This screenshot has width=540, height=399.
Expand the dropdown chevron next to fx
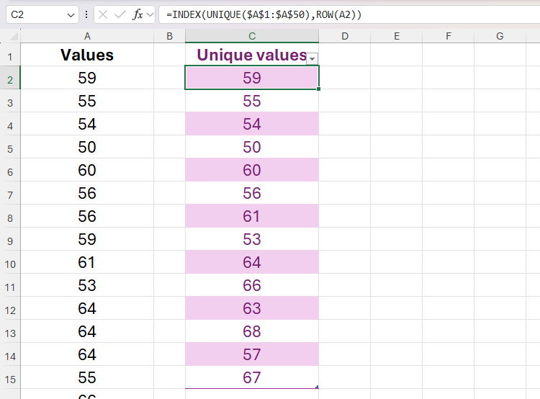click(150, 14)
